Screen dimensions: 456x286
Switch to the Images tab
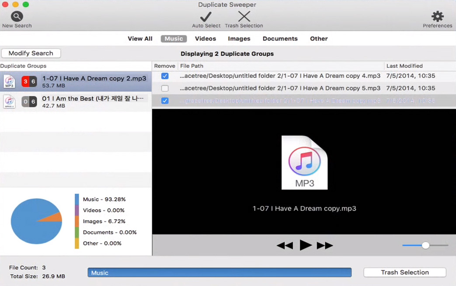pyautogui.click(x=239, y=38)
